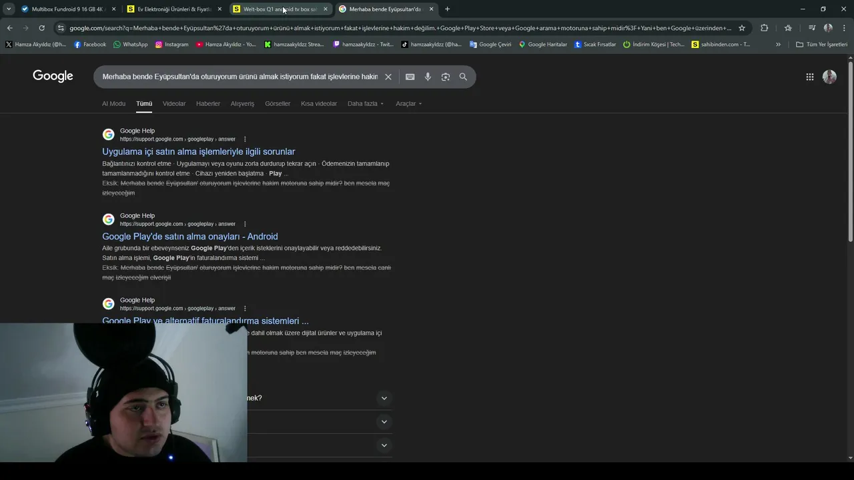Select the Tümü search tab
Screen dimensions: 854x480
pyautogui.click(x=144, y=103)
